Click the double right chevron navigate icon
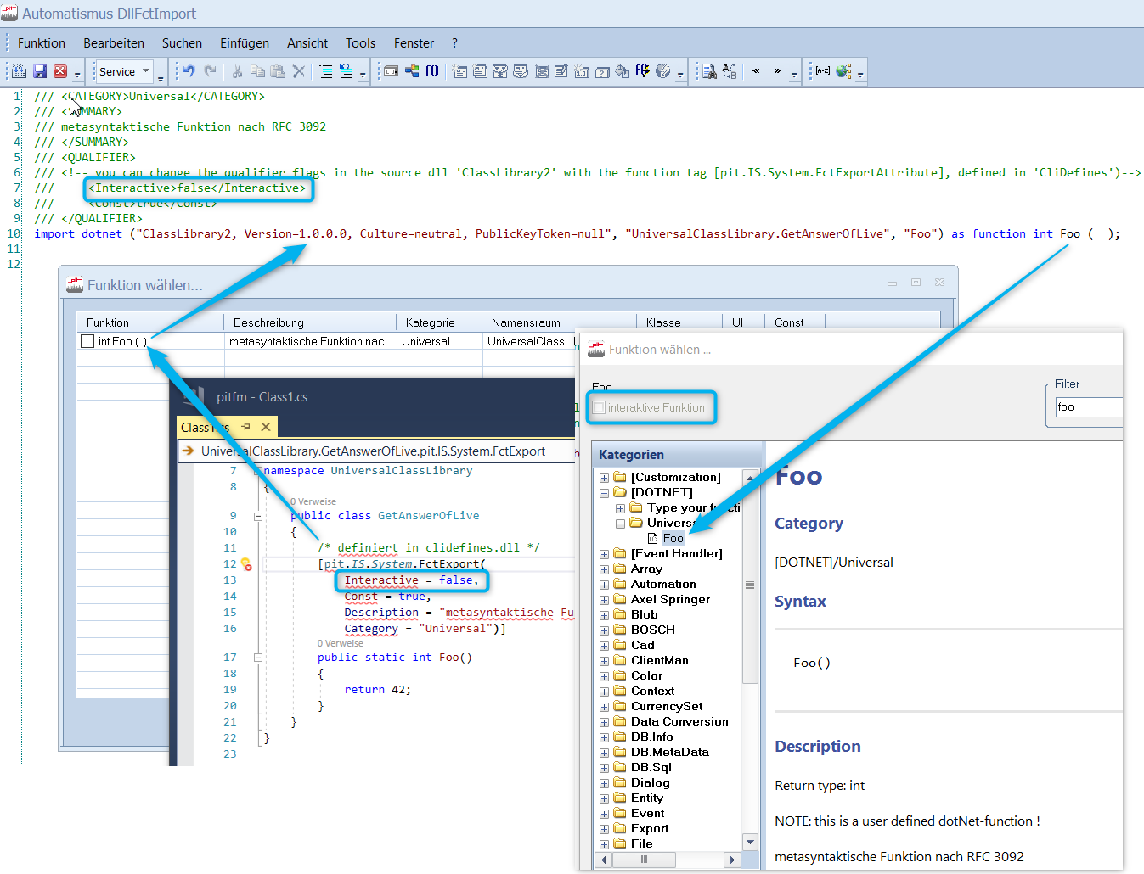This screenshot has height=874, width=1144. click(776, 71)
